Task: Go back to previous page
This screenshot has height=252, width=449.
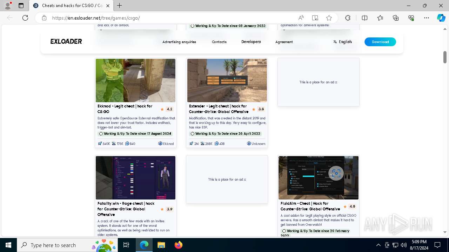Action: coord(10,18)
